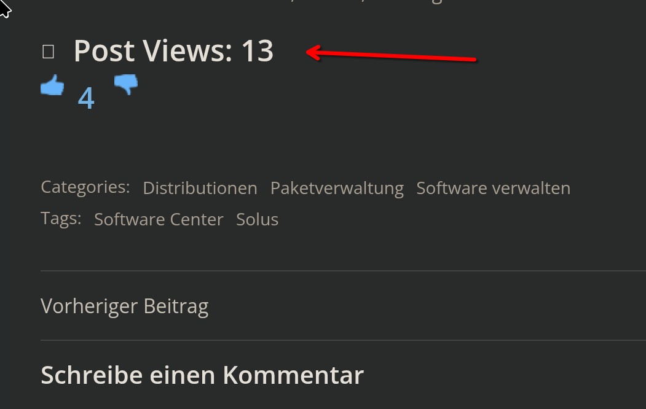Image resolution: width=646 pixels, height=409 pixels.
Task: Click the Schreibe einen Kommentar heading
Action: 202,375
